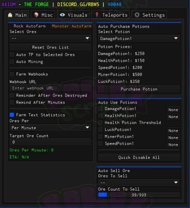Open the Select Potion dropdown showing DamagePotion1
The width and height of the screenshot is (190, 208).
click(x=139, y=38)
